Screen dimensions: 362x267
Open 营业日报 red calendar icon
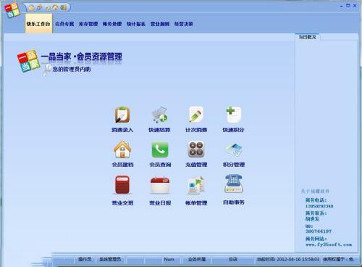pyautogui.click(x=160, y=185)
